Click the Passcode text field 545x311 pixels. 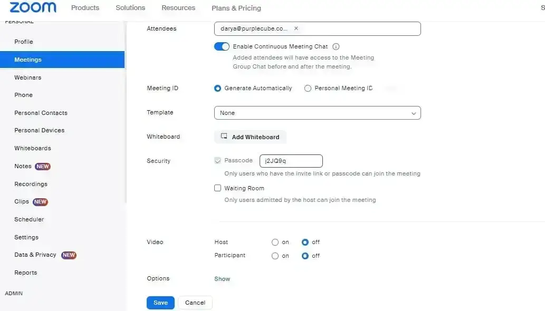point(291,161)
